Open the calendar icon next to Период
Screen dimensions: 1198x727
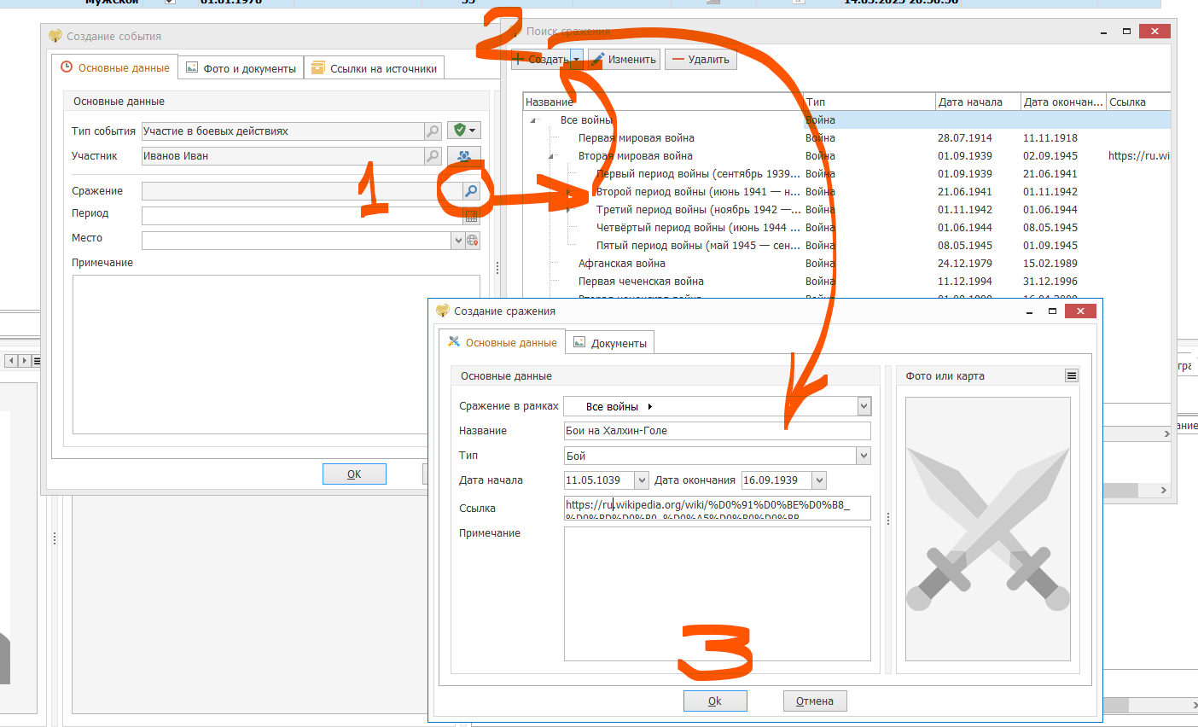[471, 216]
